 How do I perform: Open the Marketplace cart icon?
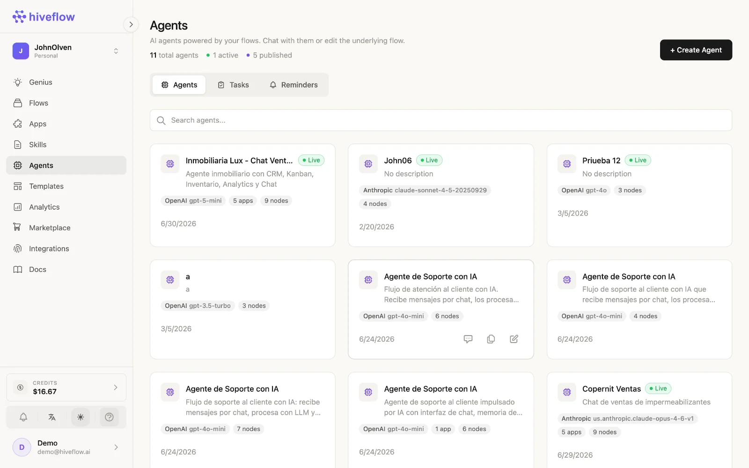(x=18, y=227)
